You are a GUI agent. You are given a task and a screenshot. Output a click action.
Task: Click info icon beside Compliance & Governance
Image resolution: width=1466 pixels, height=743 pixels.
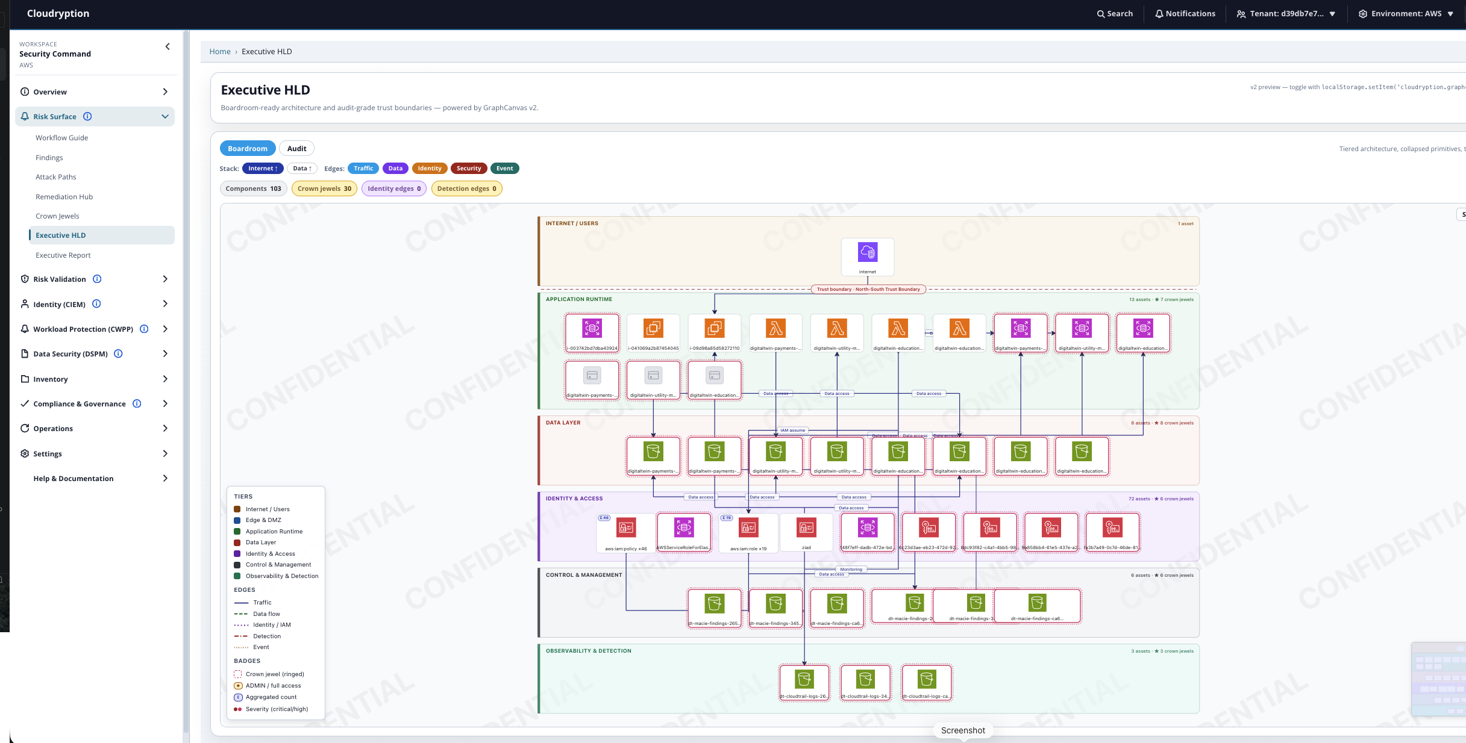[x=137, y=403]
